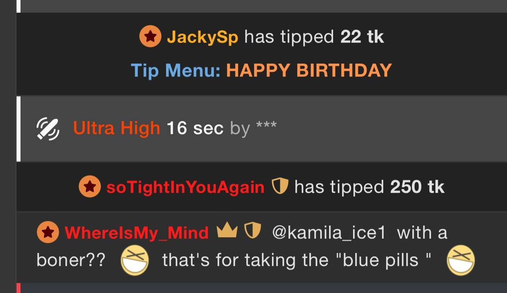Open WhereIsMy_Mind's user profile
This screenshot has width=507, height=293.
coord(136,233)
